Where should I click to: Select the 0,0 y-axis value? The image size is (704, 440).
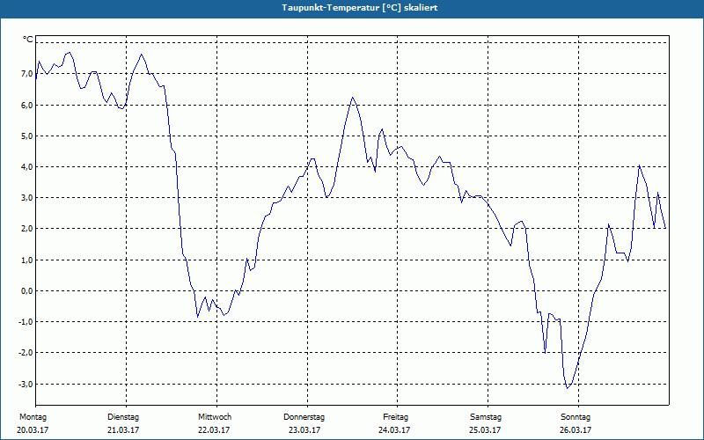[x=26, y=291]
